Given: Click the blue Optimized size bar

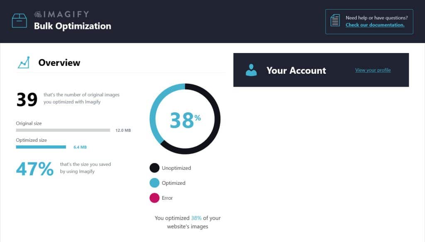Looking at the screenshot, I should point(41,147).
